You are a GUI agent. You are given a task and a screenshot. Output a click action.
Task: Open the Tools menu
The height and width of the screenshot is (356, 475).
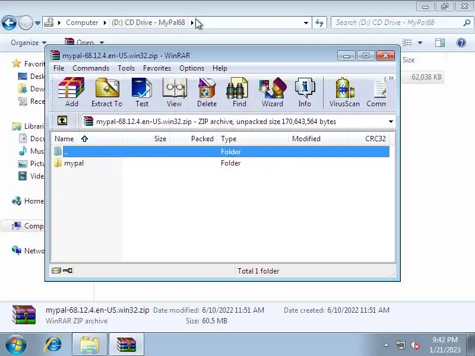(x=126, y=68)
